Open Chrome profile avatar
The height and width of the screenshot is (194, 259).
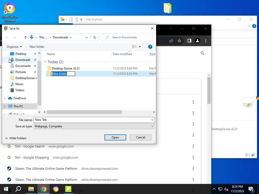coord(197,41)
